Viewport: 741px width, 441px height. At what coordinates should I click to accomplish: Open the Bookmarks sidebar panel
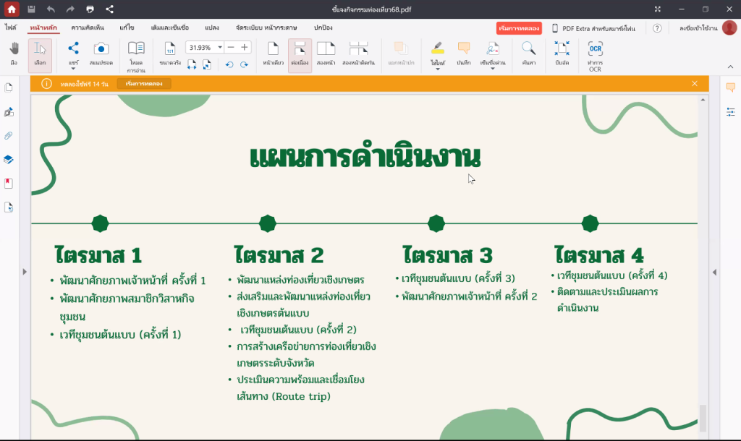point(9,184)
